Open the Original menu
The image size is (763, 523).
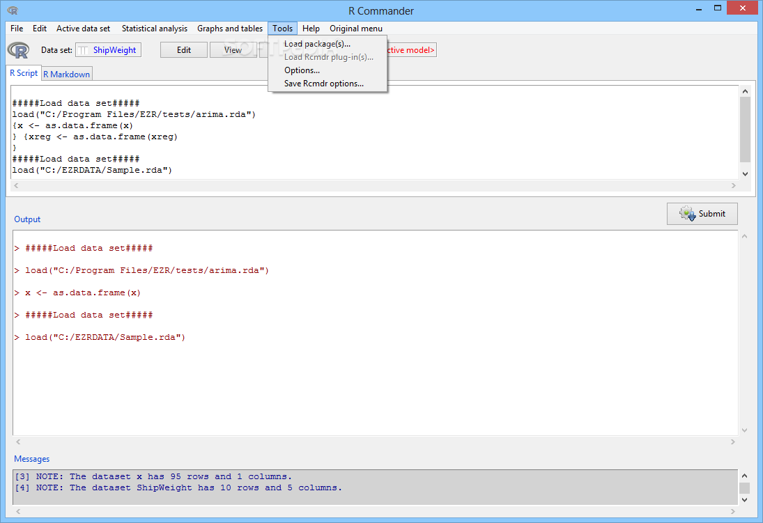click(355, 29)
